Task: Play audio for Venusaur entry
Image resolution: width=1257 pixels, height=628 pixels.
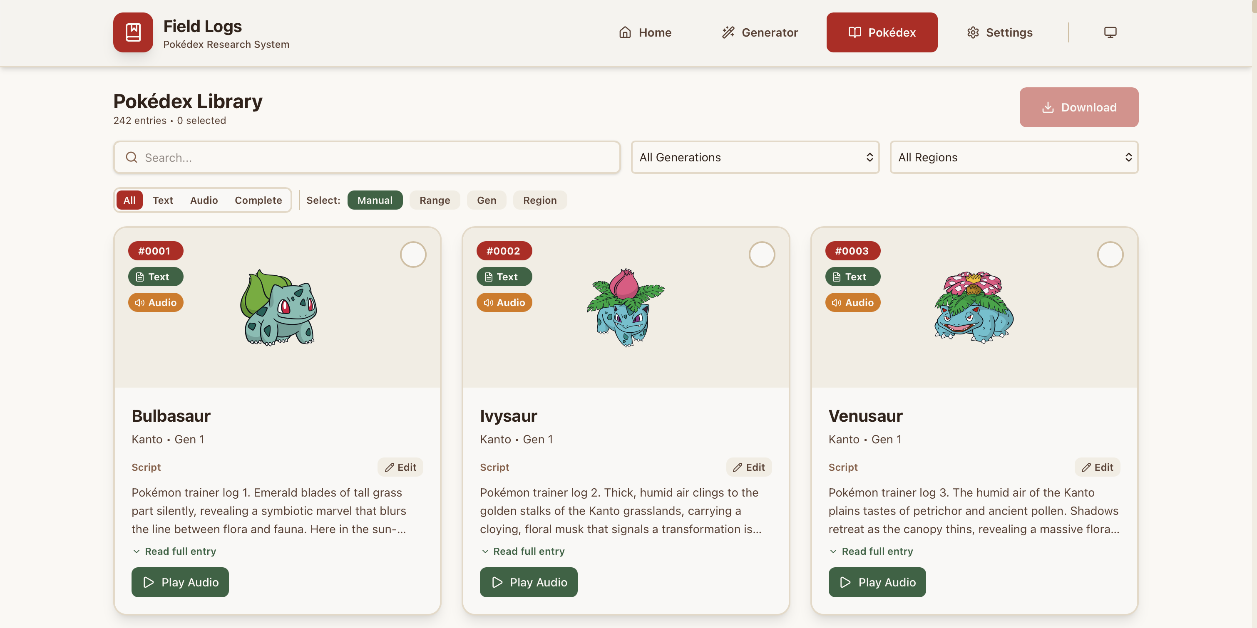Action: [877, 582]
